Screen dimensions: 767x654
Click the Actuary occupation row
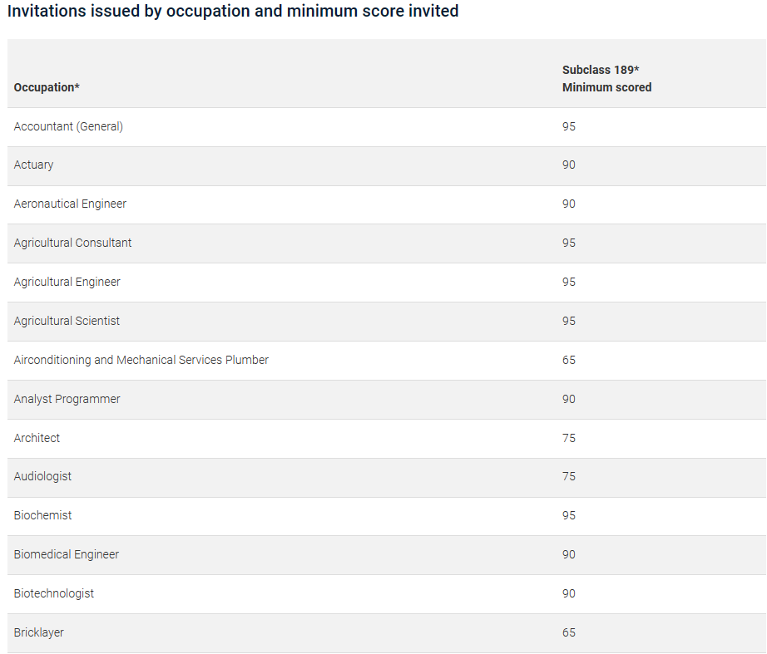33,165
